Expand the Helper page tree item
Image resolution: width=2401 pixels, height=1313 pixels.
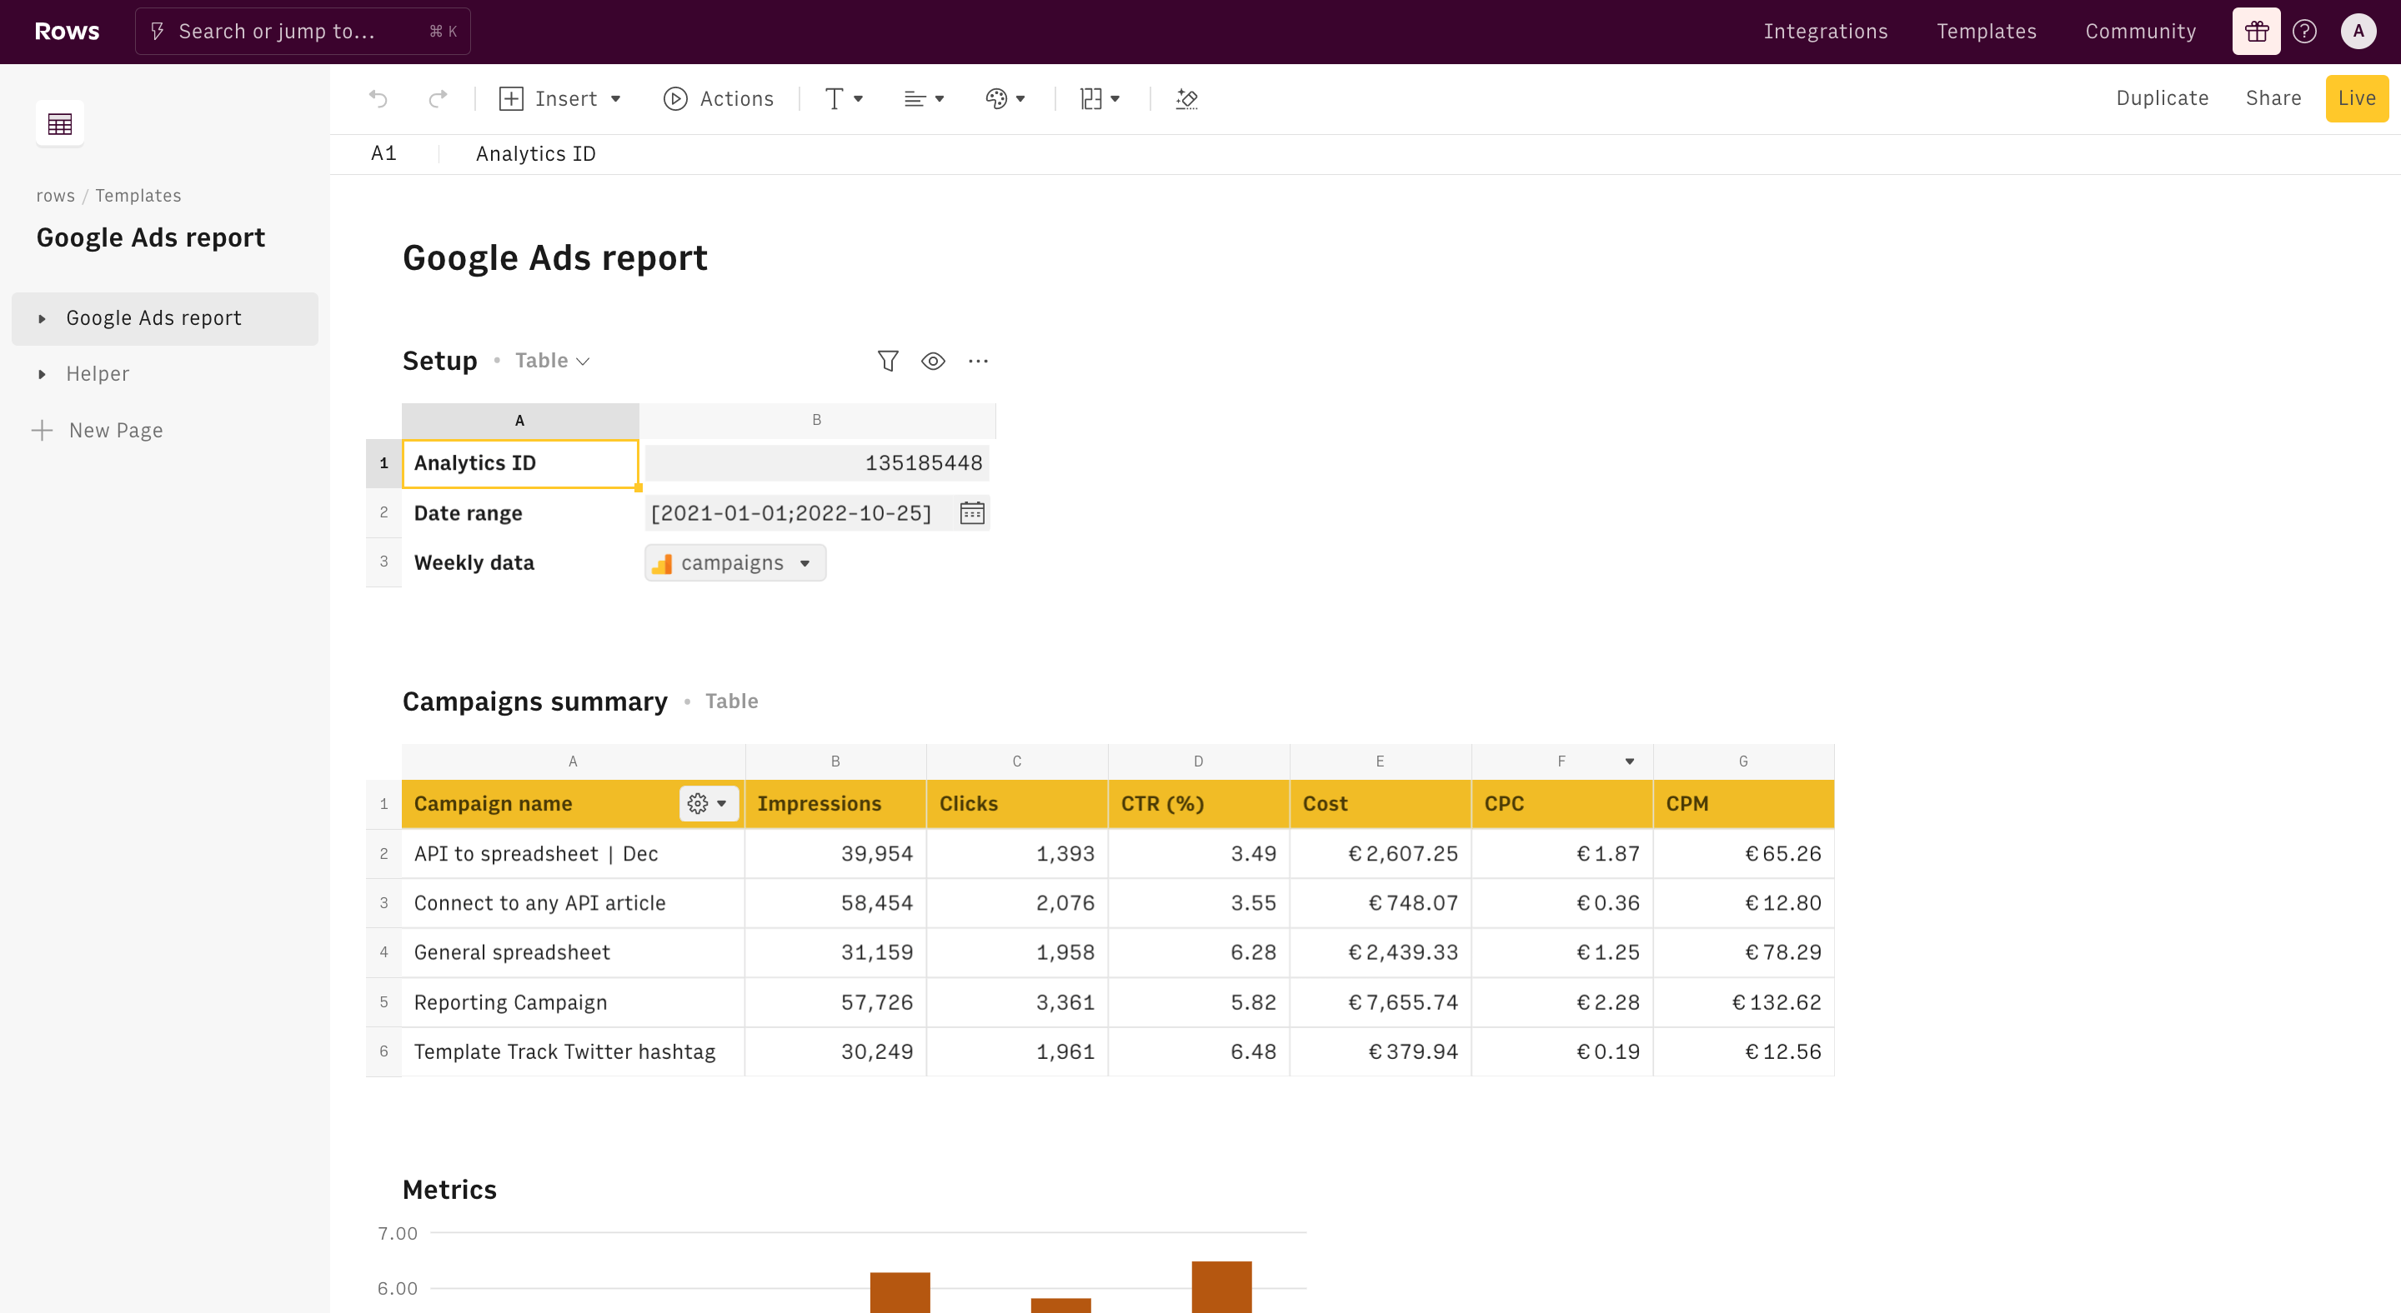click(x=42, y=374)
